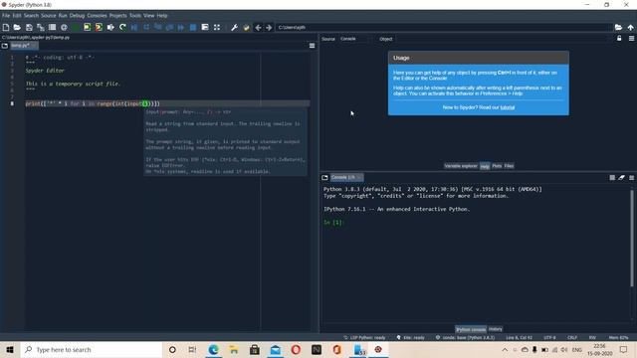Click the In [1] console prompt
This screenshot has width=637, height=358.
pos(333,223)
